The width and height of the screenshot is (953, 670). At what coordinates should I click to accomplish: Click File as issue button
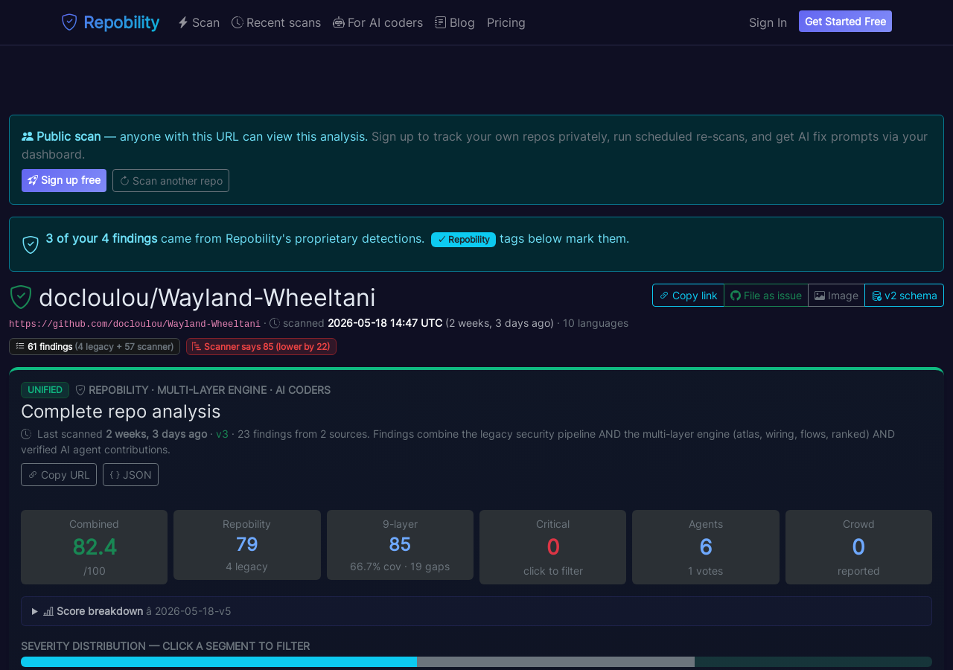coord(766,296)
